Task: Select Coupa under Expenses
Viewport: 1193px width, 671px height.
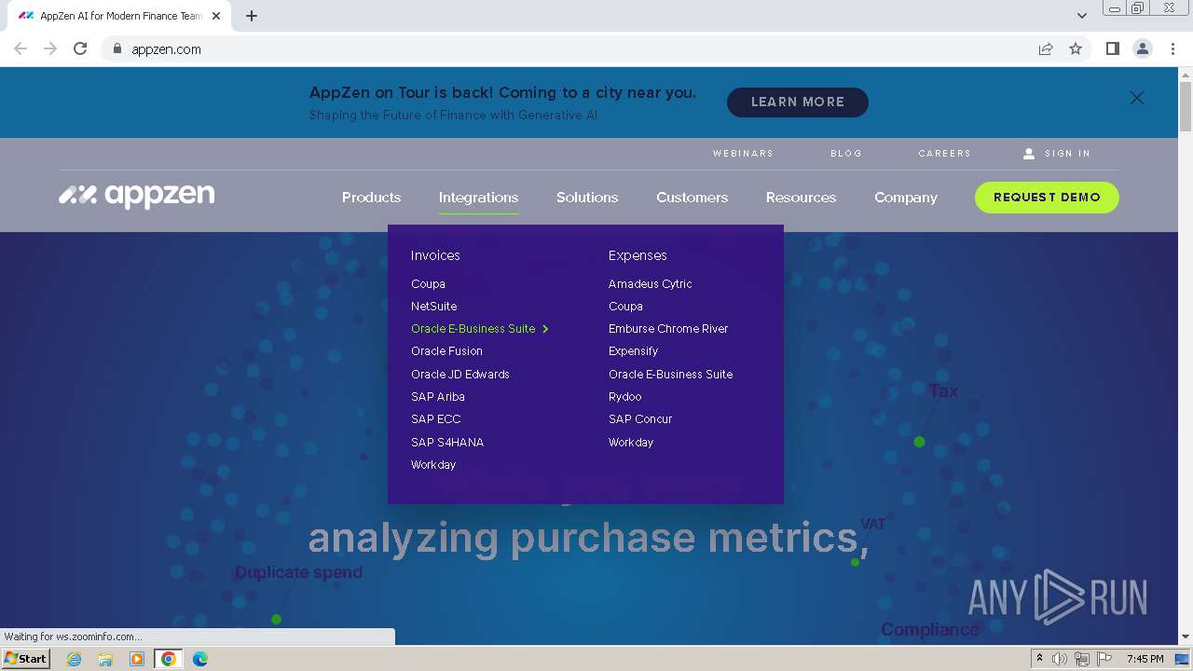Action: (625, 306)
